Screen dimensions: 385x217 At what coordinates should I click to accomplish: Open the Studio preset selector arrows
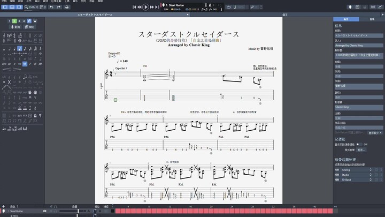point(371,175)
